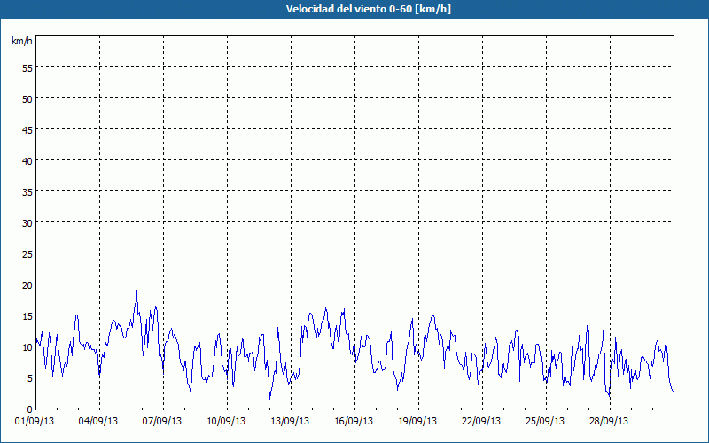Click the 0 y-axis label
The image size is (709, 443).
point(30,409)
